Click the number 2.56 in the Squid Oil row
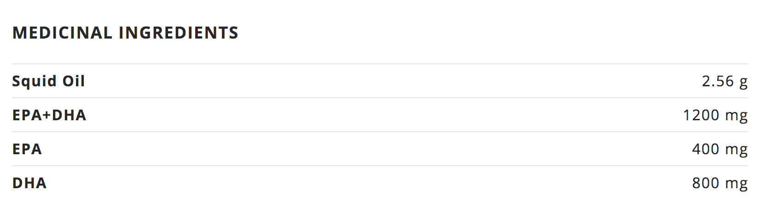 (x=718, y=81)
